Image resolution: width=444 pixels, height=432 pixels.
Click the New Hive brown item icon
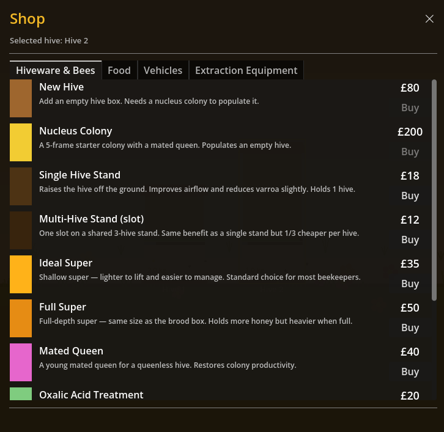point(21,98)
